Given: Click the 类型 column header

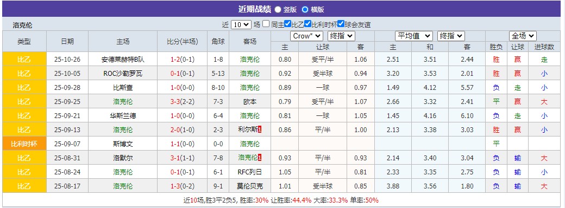Looking at the screenshot, I should pos(24,41).
